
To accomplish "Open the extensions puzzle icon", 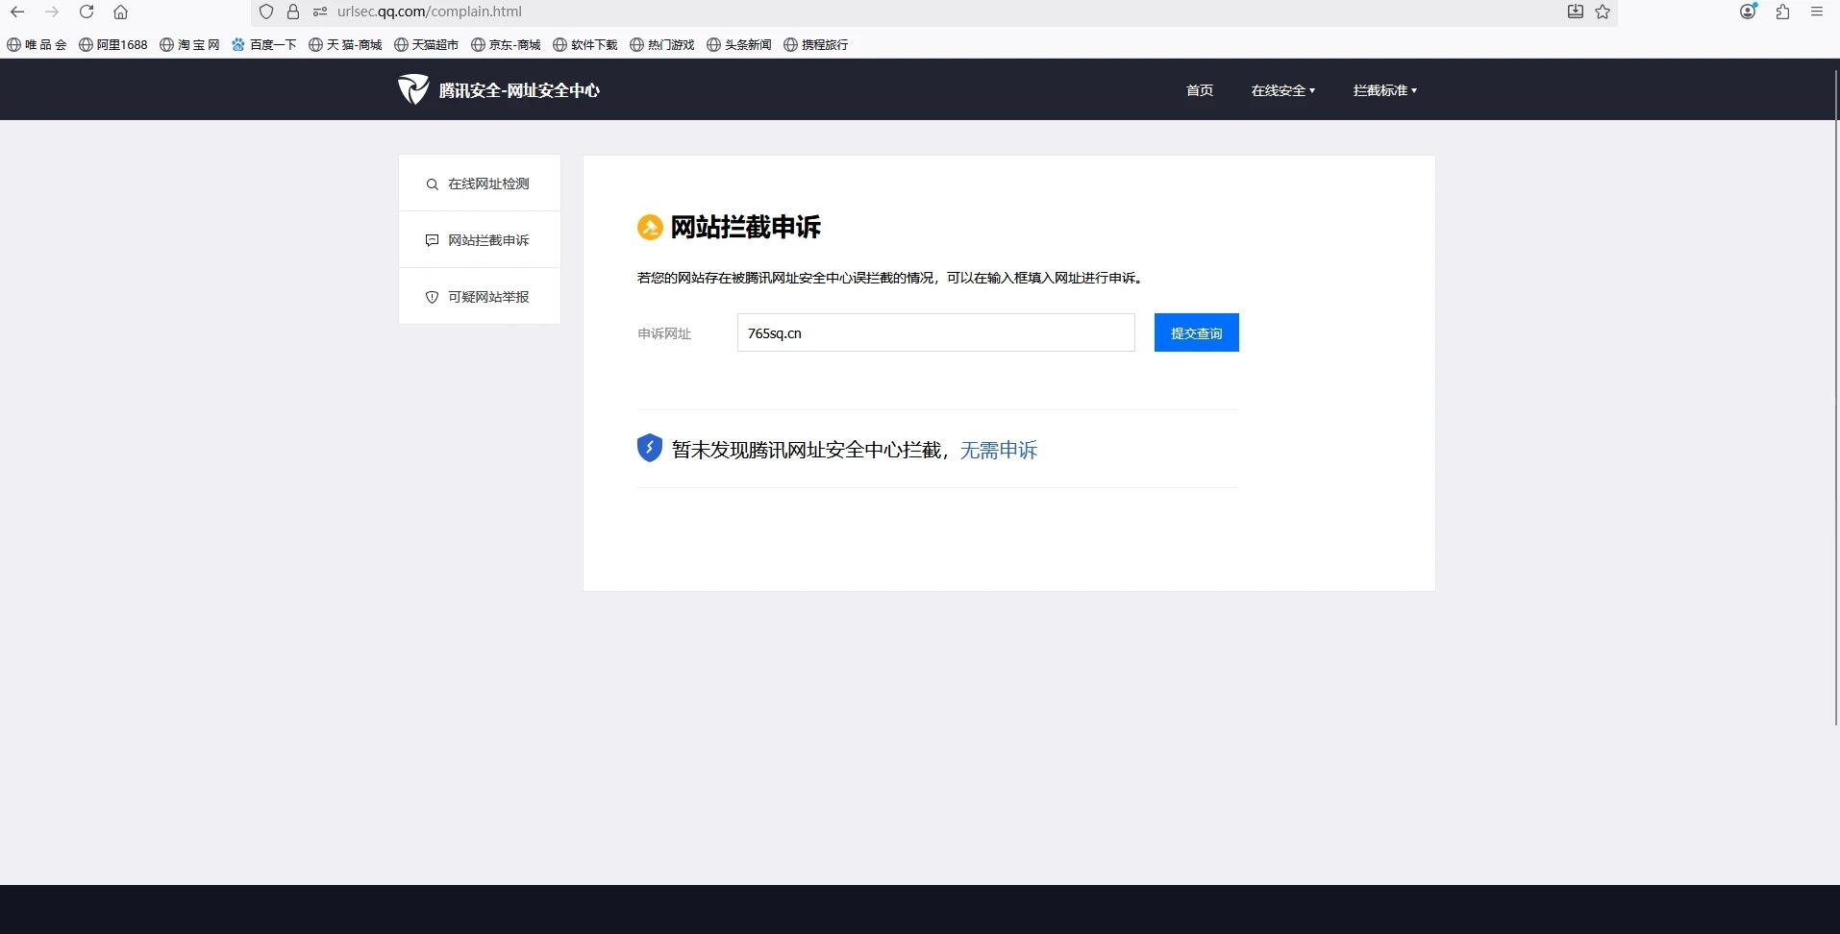I will click(x=1782, y=12).
